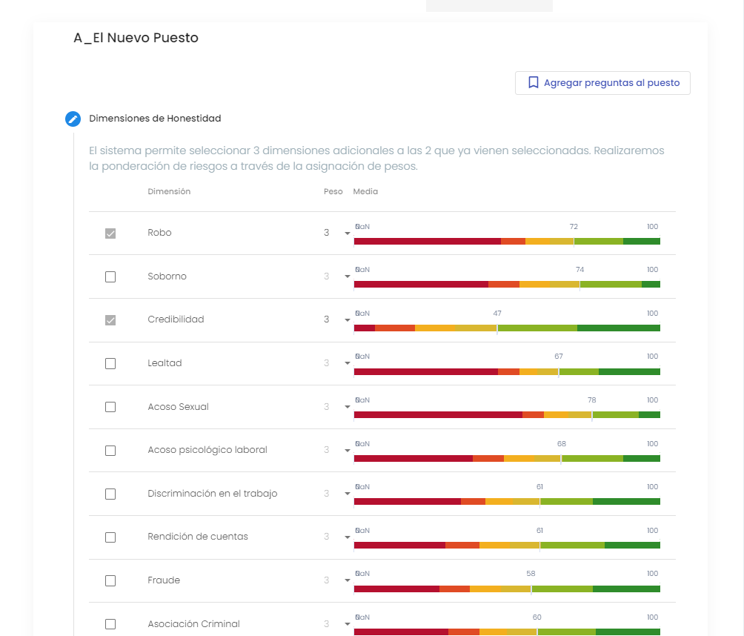Open the Robo peso dropdown arrow

347,233
